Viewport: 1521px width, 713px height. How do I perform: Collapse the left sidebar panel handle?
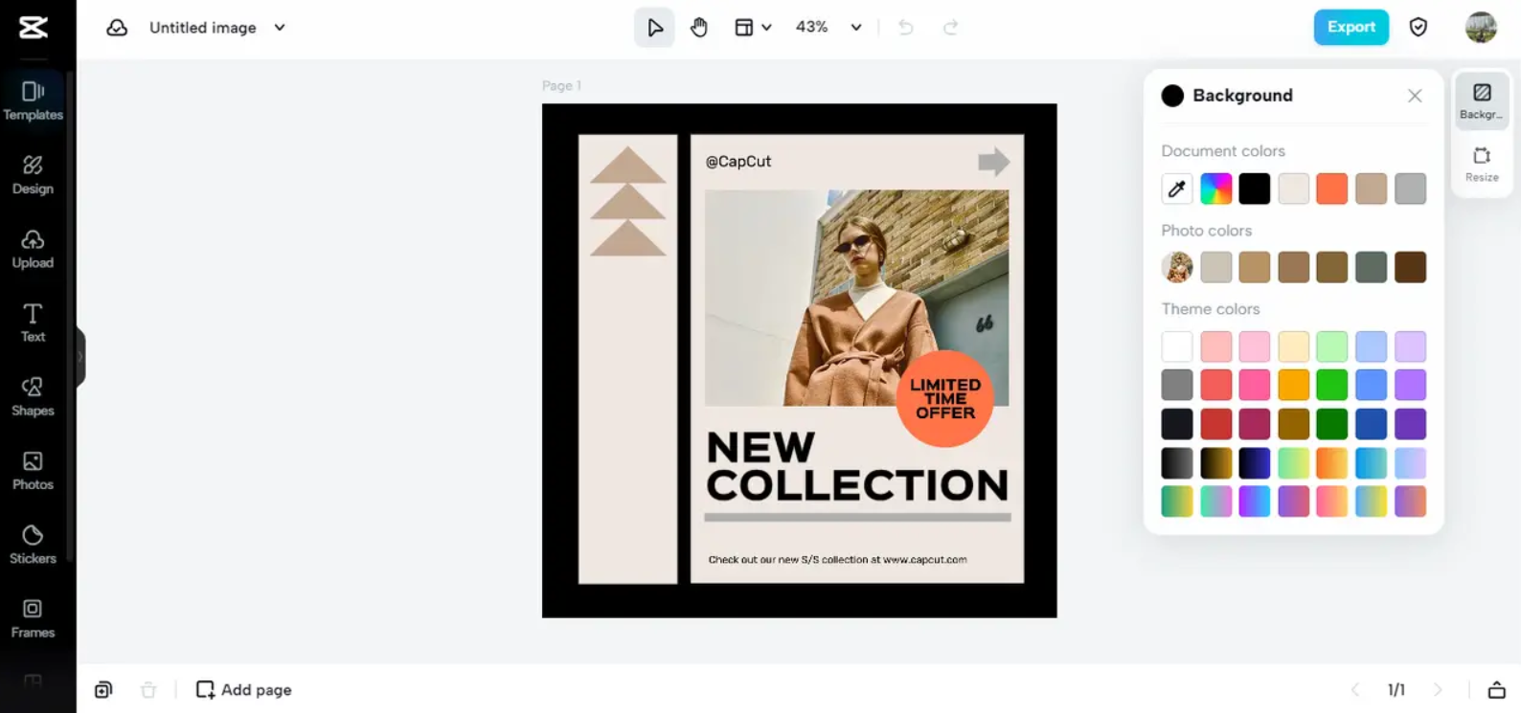pos(80,356)
